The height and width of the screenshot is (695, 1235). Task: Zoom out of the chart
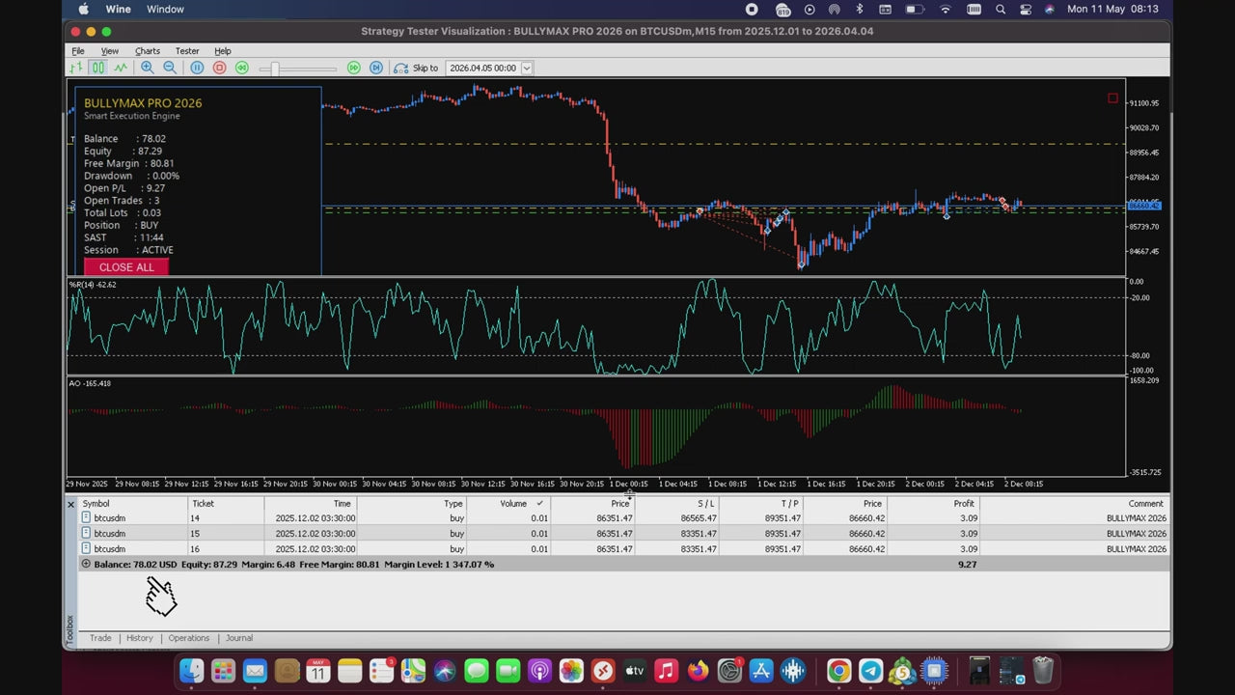point(169,68)
